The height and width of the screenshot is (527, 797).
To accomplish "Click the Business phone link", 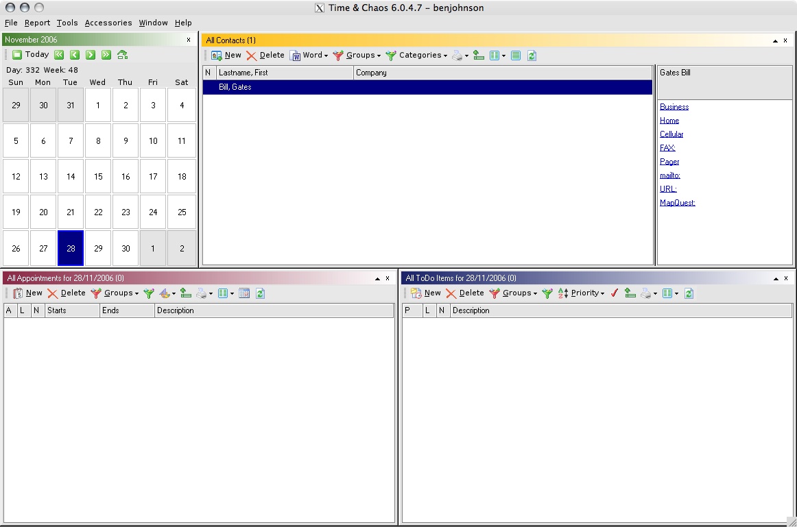I will [x=674, y=107].
